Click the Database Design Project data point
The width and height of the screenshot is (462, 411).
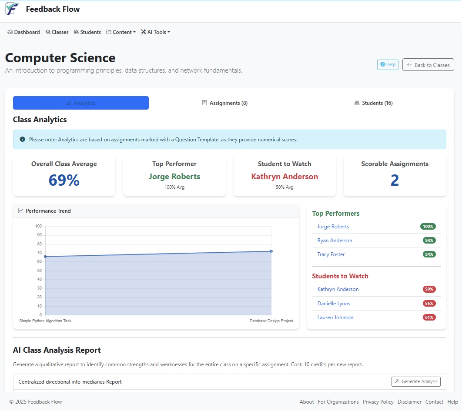[x=271, y=251]
